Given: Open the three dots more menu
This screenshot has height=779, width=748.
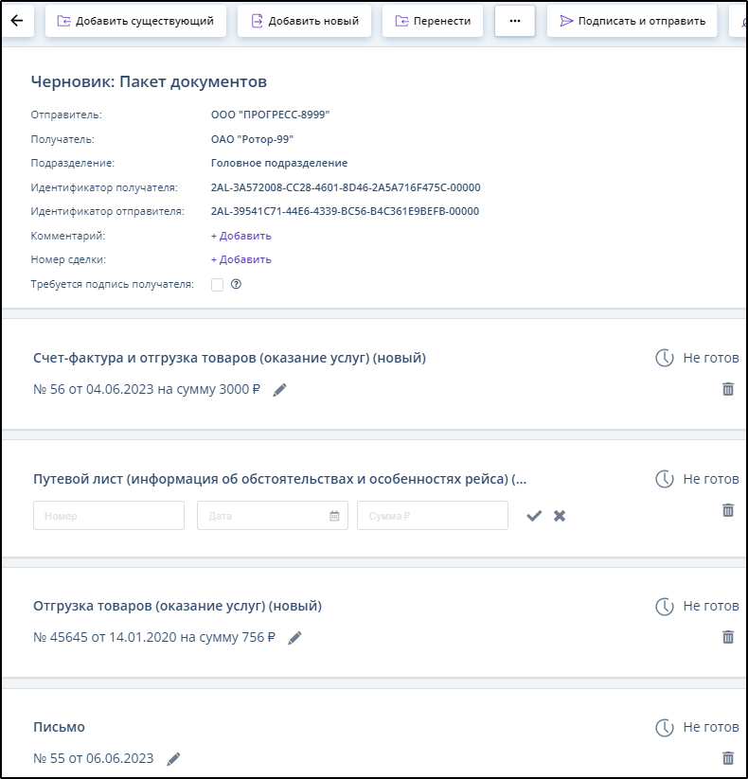Looking at the screenshot, I should [515, 21].
